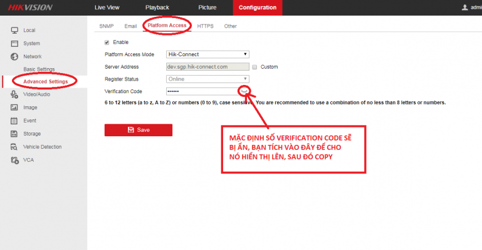The image size is (482, 250).
Task: Toggle the Enable checkbox
Action: point(107,42)
